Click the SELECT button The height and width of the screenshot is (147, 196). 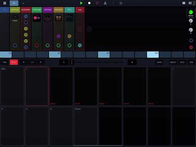[x=173, y=62]
